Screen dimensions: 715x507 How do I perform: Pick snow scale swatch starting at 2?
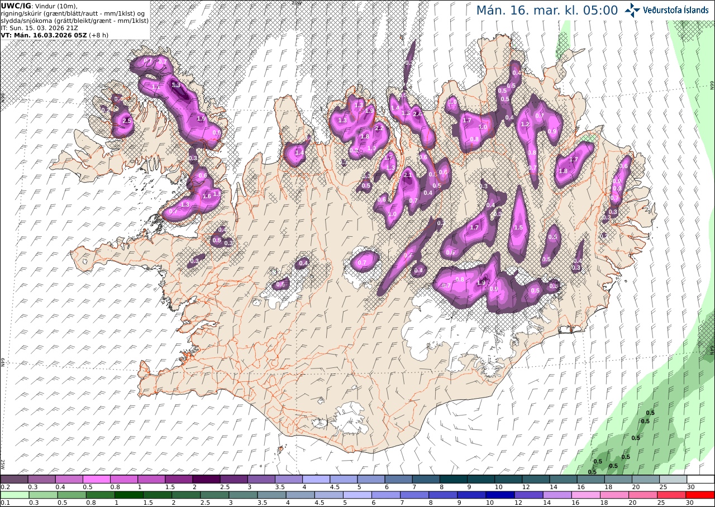click(x=206, y=479)
